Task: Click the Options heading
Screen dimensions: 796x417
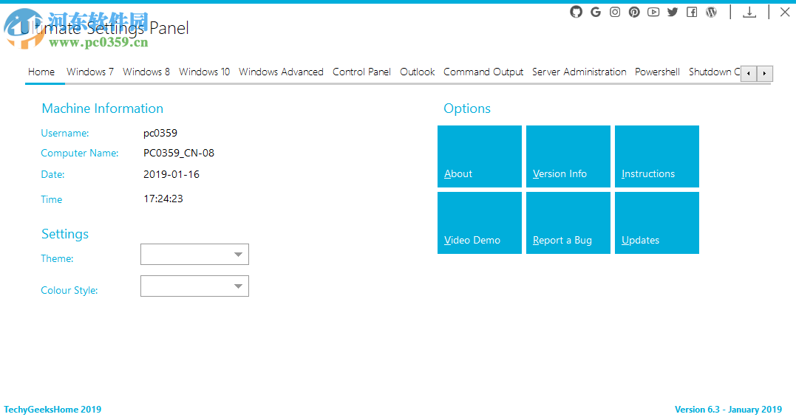Action: (x=467, y=108)
